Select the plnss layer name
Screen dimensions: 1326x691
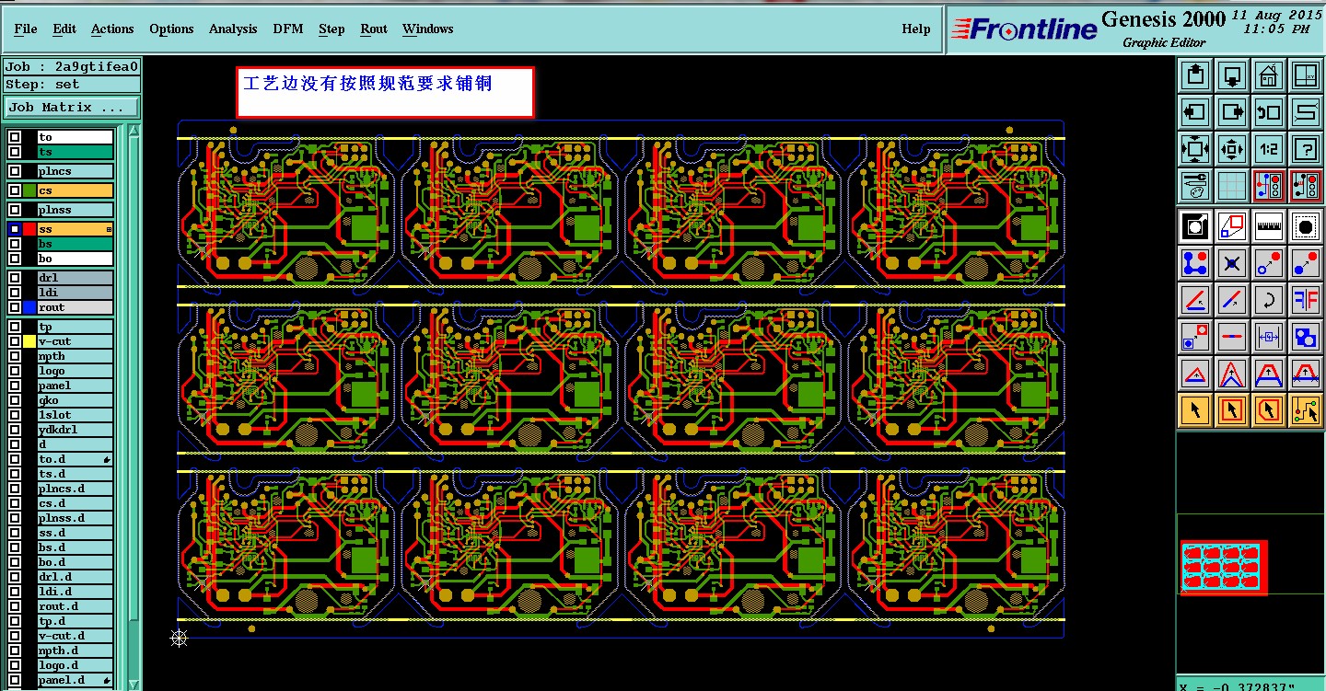click(76, 210)
